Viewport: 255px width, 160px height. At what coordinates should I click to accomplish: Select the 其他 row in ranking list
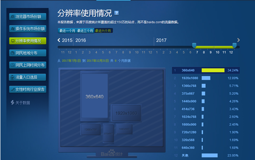pyautogui.click(x=206, y=155)
